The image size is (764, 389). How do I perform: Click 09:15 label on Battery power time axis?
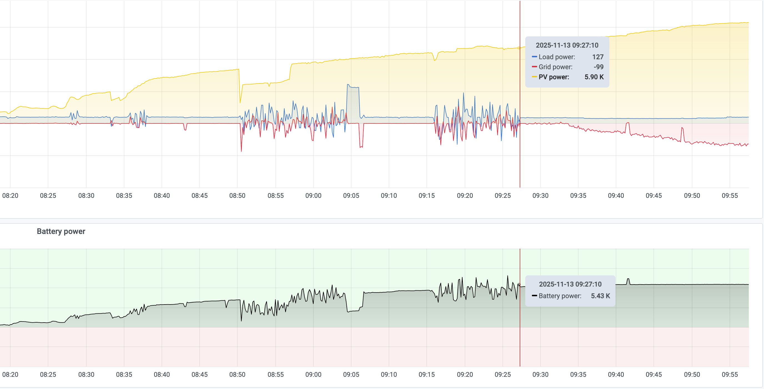426,375
